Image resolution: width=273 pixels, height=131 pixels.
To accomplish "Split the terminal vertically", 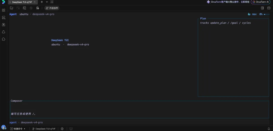I will tap(262, 8).
